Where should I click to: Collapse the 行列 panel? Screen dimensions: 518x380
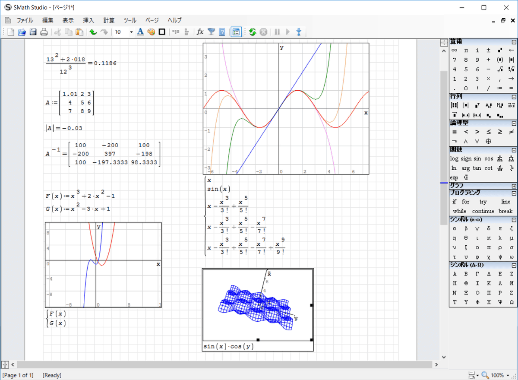514,97
